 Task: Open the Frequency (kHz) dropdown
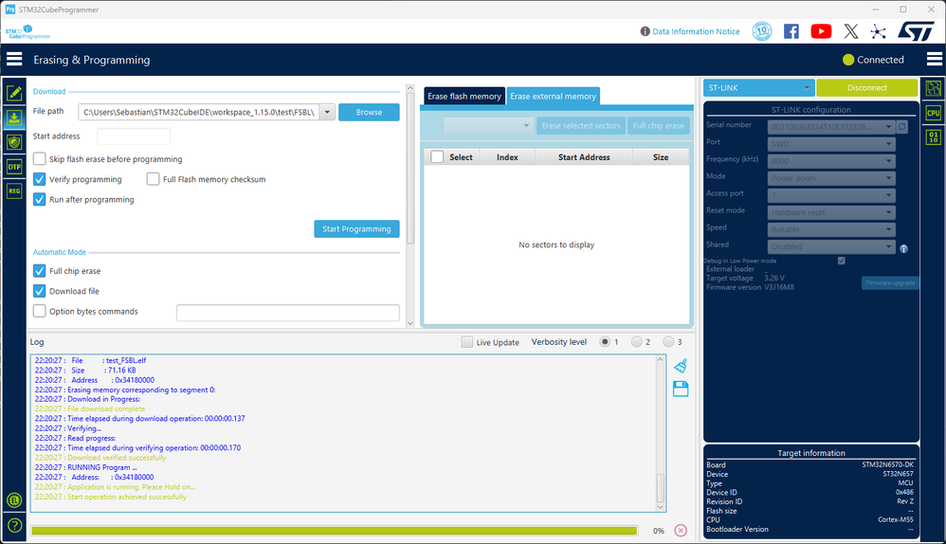[x=831, y=161]
